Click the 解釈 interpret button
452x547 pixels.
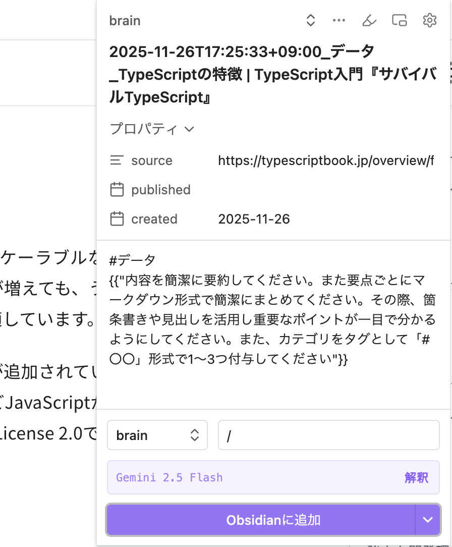(416, 477)
